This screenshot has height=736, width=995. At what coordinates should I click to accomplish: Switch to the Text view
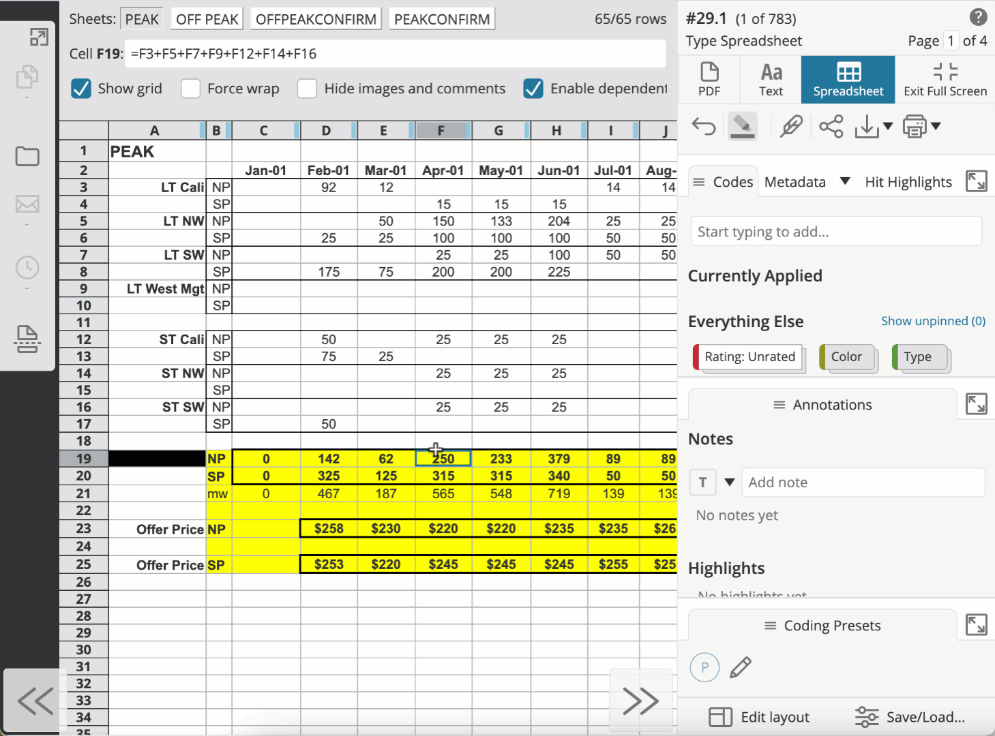(x=771, y=79)
